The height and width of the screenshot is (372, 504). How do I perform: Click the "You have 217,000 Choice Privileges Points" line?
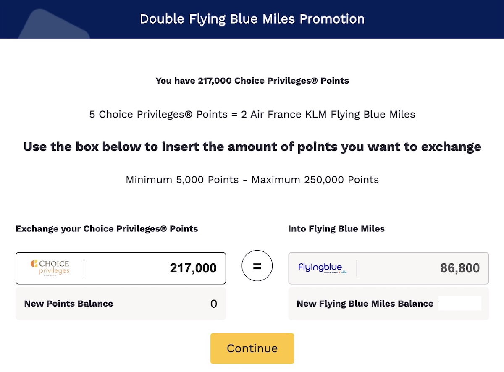point(252,81)
